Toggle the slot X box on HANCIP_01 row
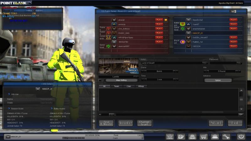Screen dimensions: 251x141 (x=240, y=33)
